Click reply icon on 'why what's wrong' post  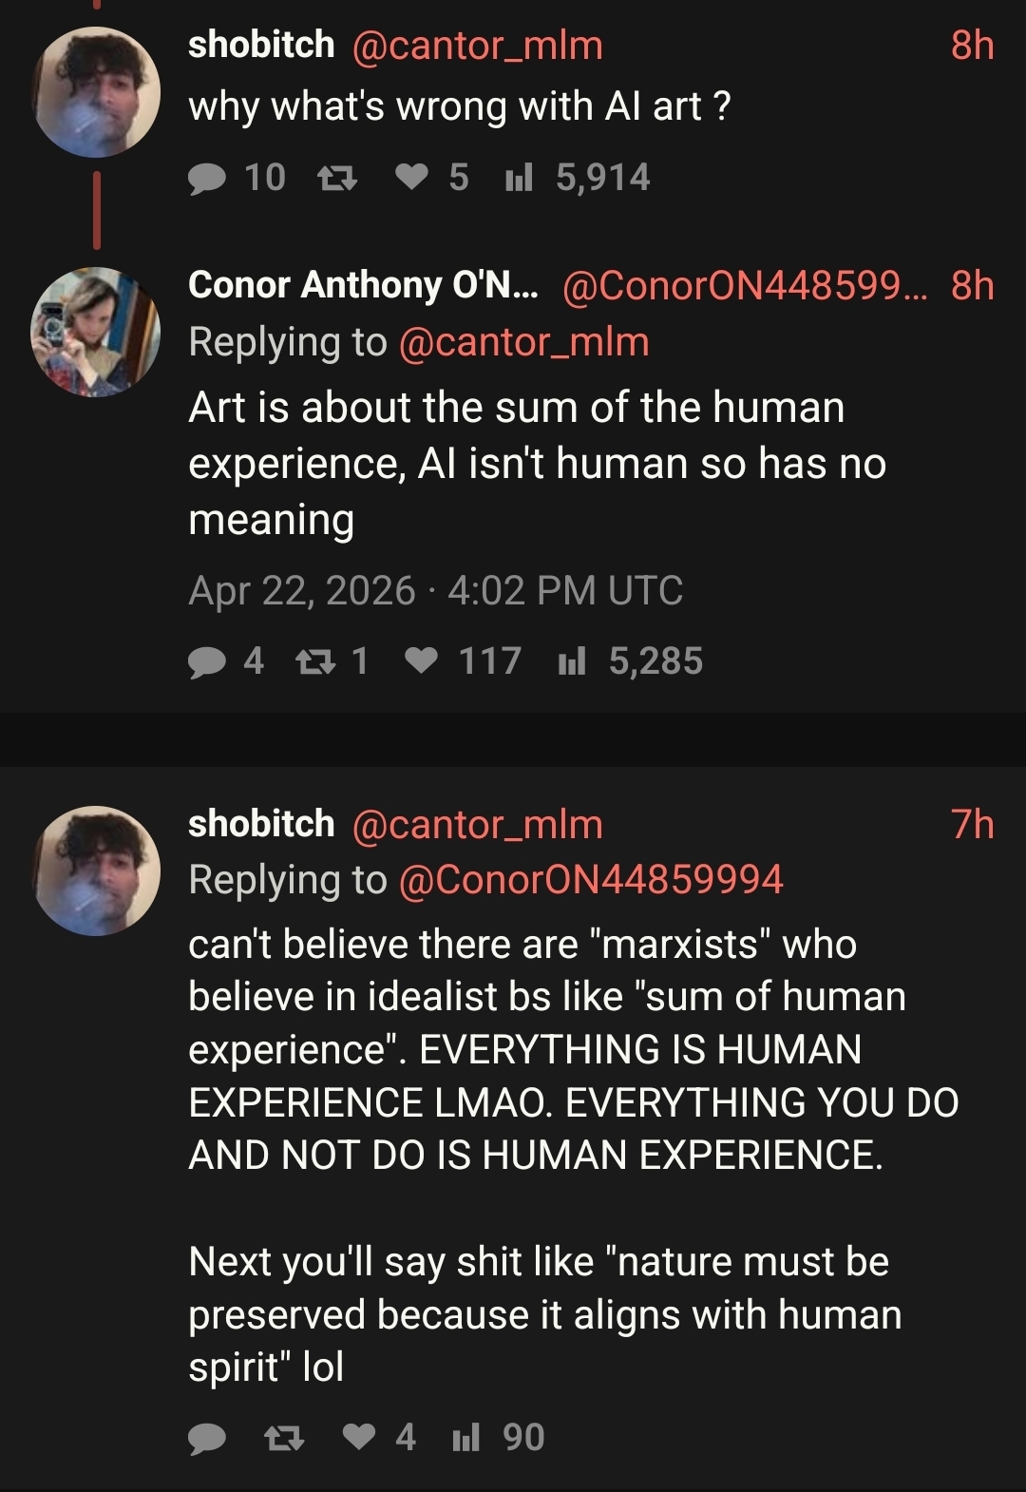click(207, 178)
